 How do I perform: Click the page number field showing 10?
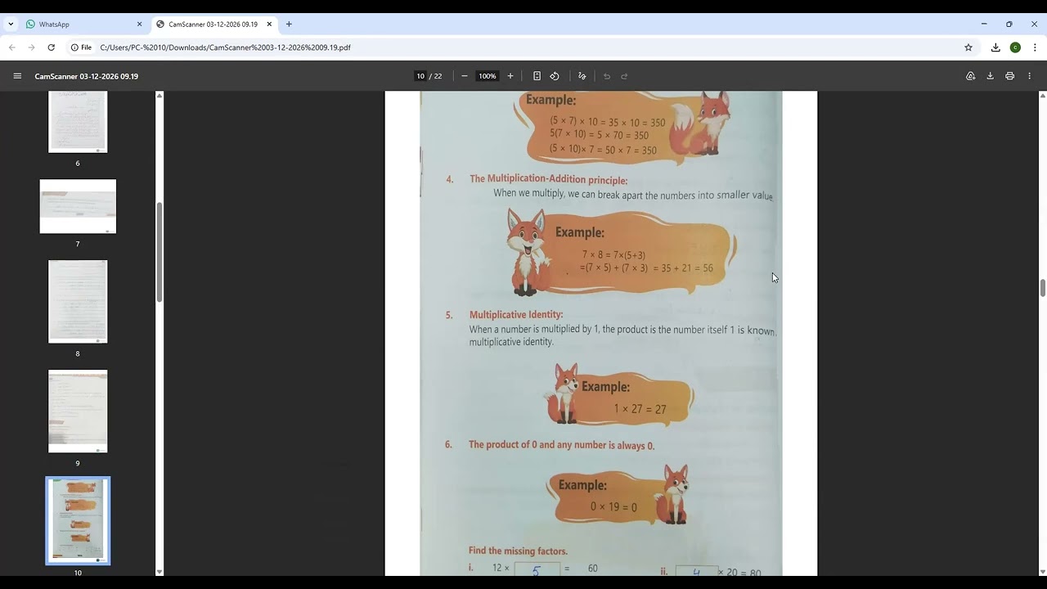click(420, 76)
